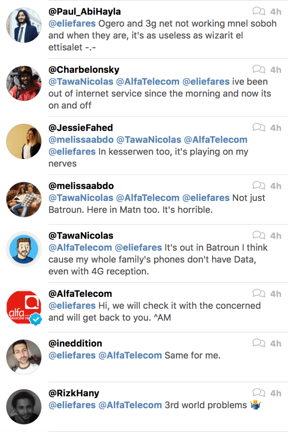Screen dimensions: 288x432
Task: Click the reply bubble icon on @ineddition's tweet
Action: tap(259, 343)
